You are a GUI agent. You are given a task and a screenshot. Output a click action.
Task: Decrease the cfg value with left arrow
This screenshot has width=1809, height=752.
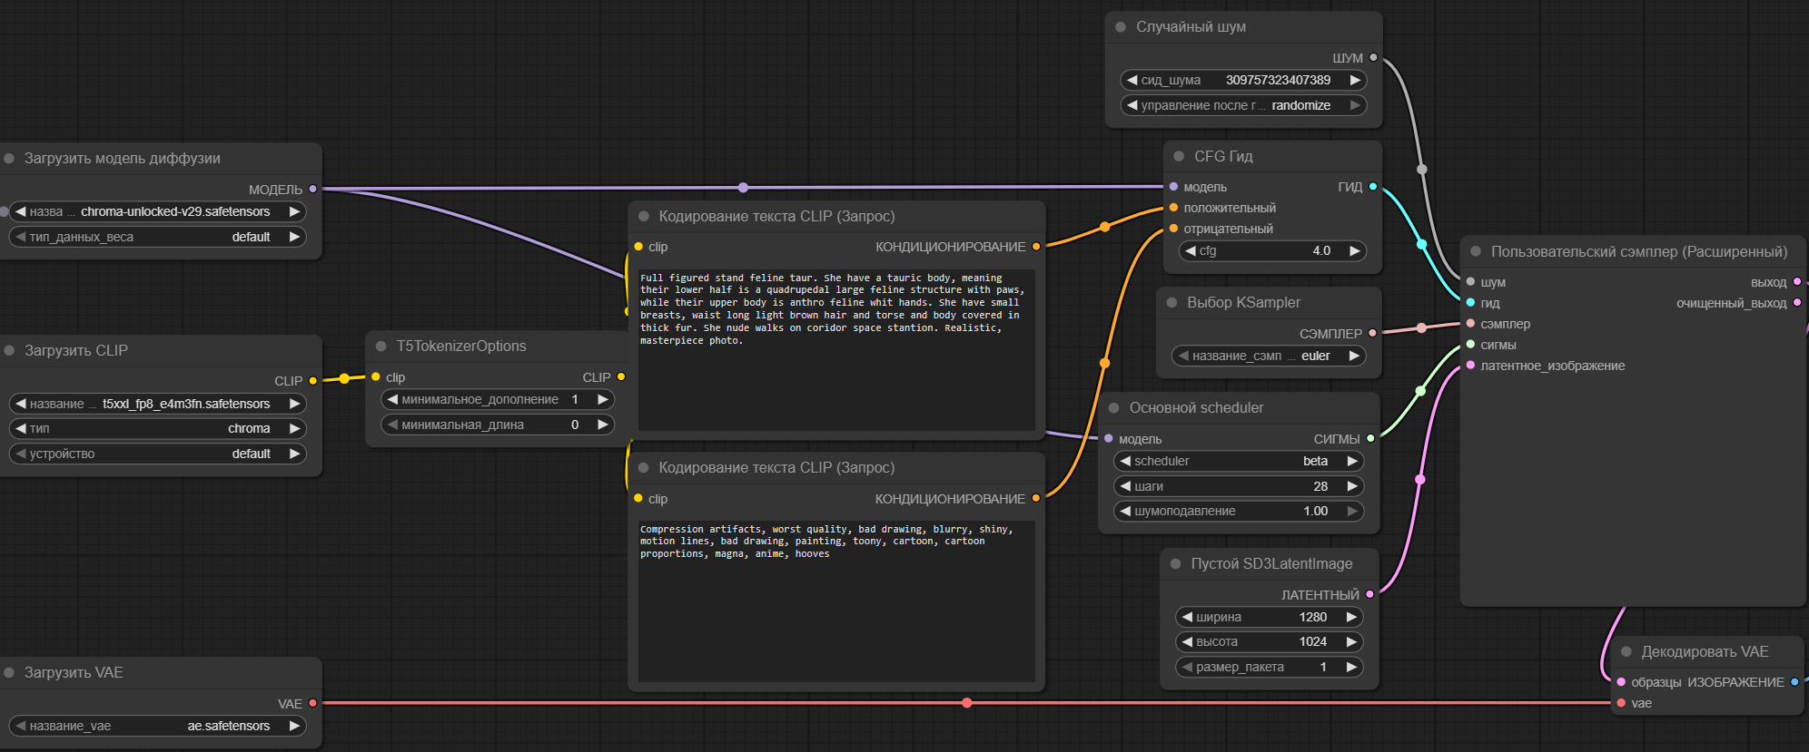coord(1191,250)
